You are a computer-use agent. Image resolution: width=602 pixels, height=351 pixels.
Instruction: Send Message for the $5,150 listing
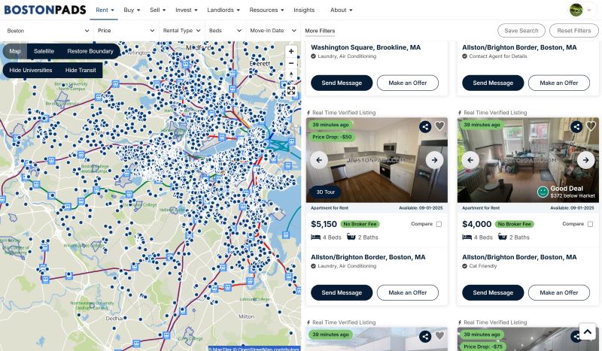point(342,292)
